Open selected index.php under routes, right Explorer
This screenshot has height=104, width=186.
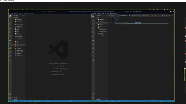click(x=102, y=23)
